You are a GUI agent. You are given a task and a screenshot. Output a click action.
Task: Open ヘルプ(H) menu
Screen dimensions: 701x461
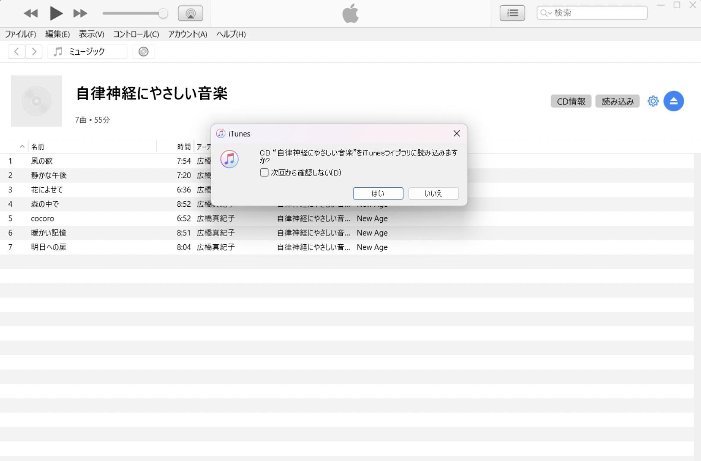231,34
